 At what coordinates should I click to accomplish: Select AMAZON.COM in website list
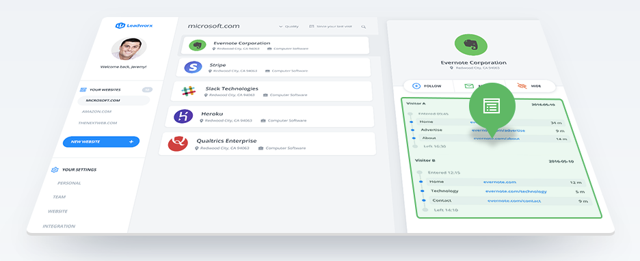click(96, 111)
